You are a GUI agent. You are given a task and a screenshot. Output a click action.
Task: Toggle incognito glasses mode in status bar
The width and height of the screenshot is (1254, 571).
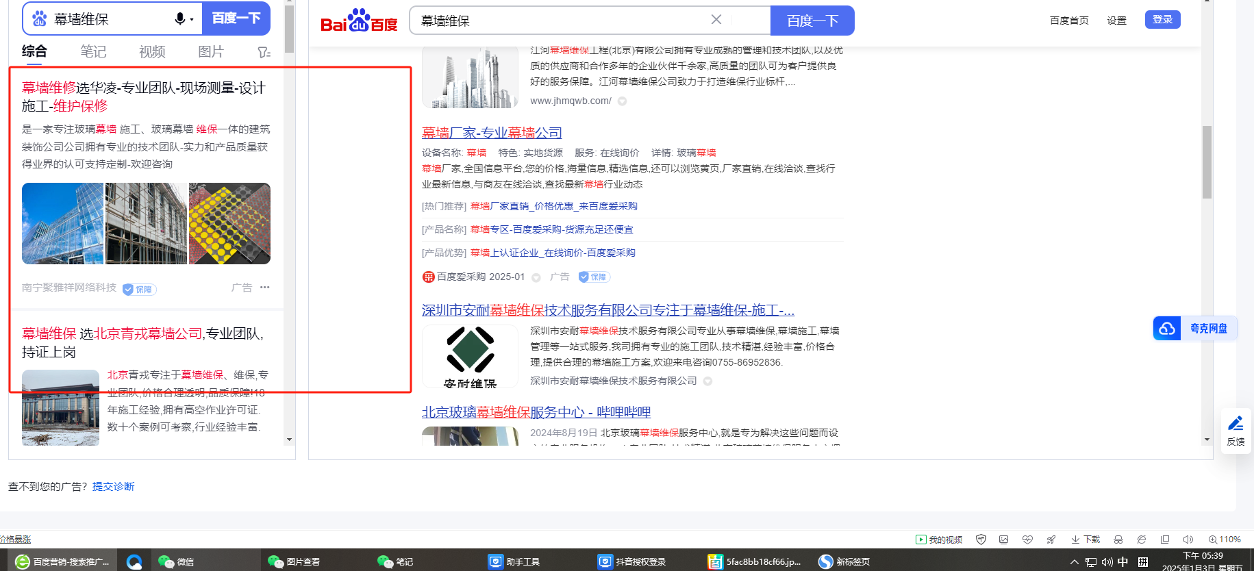[x=1118, y=540]
